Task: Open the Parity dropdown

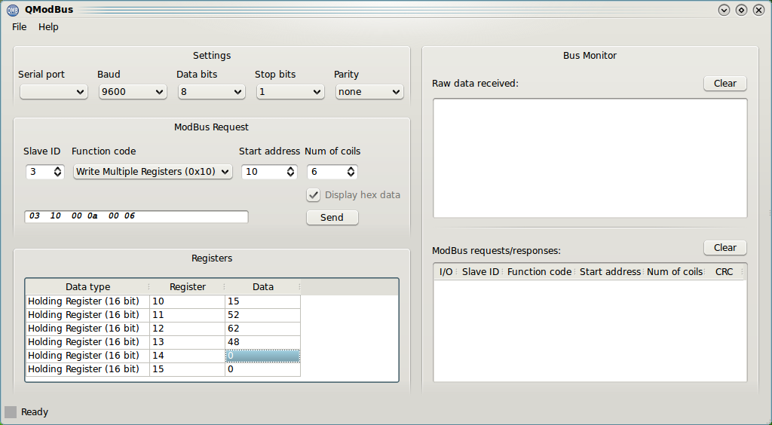Action: pyautogui.click(x=369, y=92)
